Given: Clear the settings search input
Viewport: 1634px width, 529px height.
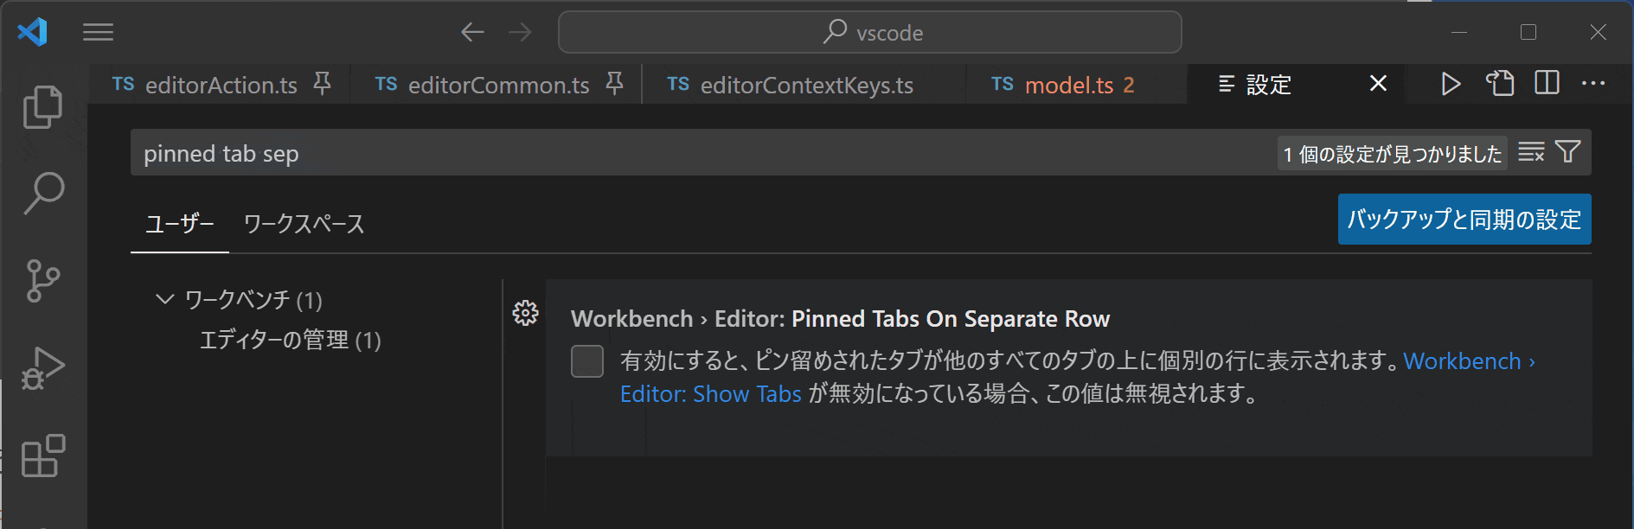Looking at the screenshot, I should [x=1531, y=152].
